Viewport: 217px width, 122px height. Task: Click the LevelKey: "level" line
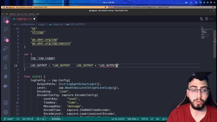click(62, 99)
